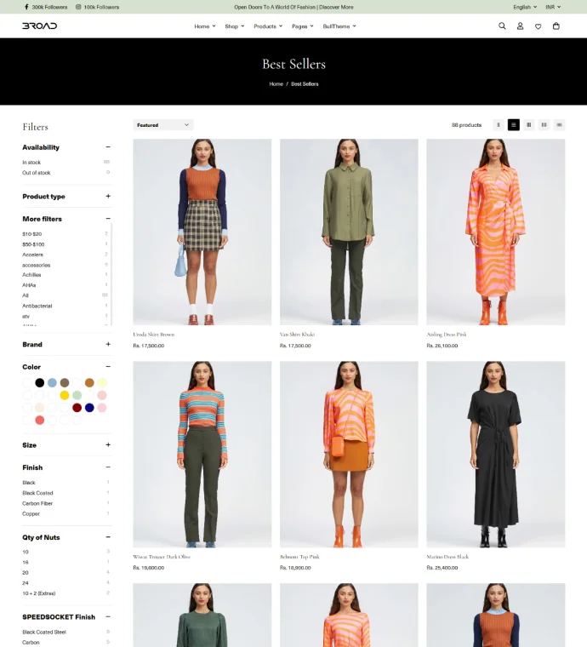Screen dimensions: 587x647
Task: Pick the light blue color swatch
Action: (52, 383)
